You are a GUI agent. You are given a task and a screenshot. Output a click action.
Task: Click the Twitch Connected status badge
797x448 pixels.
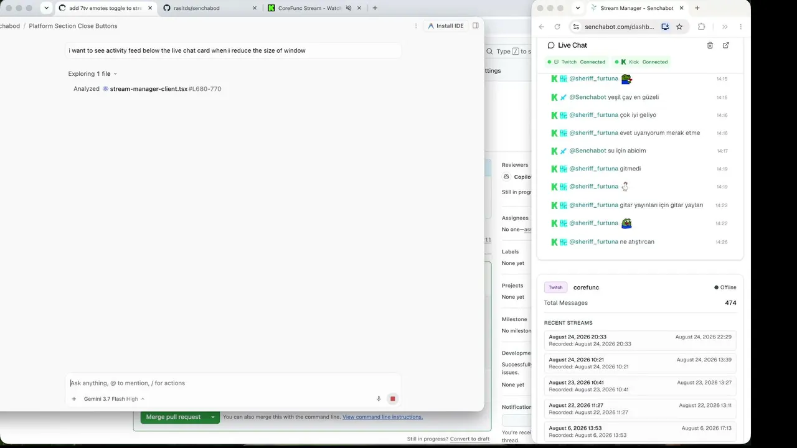[x=576, y=62]
